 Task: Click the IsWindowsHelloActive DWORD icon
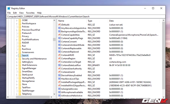click(59, 96)
